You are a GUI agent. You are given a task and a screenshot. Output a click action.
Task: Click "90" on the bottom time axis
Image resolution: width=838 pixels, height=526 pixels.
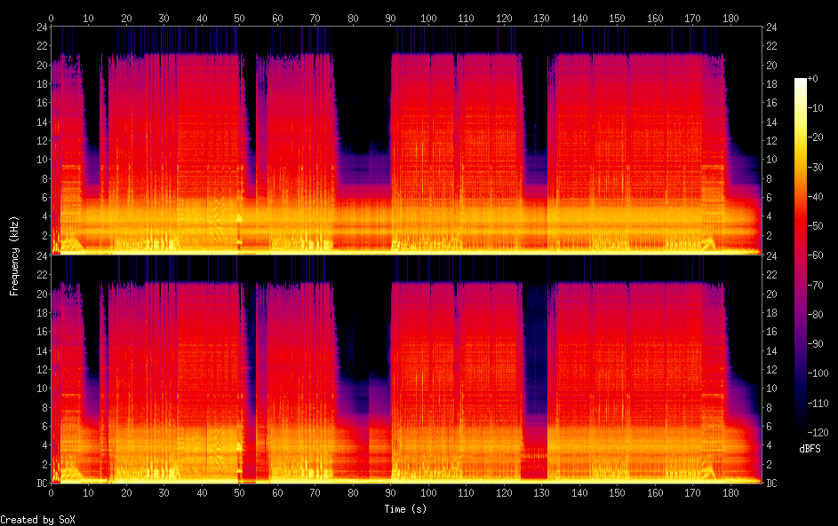391,493
